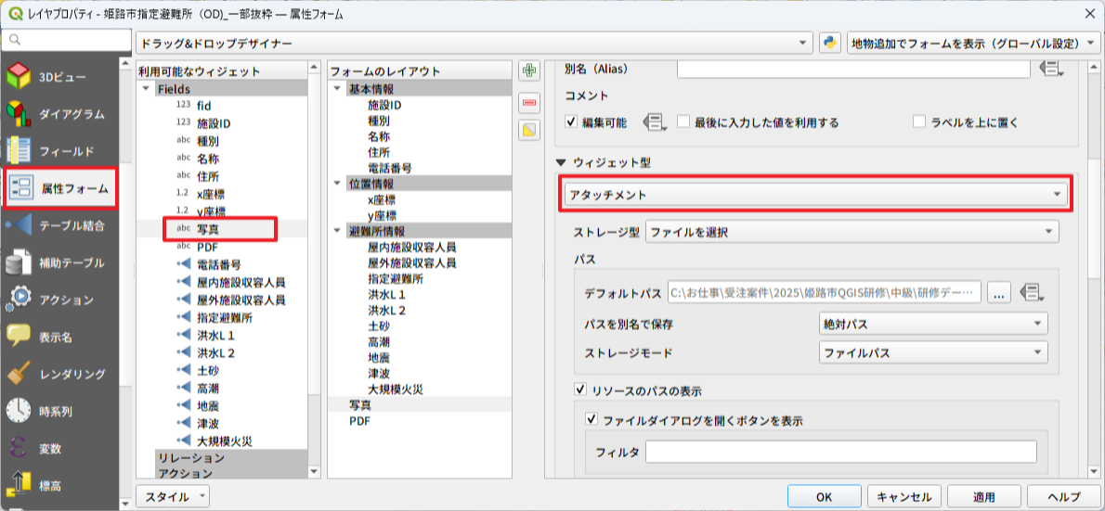
Task: Click the 適用 button
Action: 983,496
